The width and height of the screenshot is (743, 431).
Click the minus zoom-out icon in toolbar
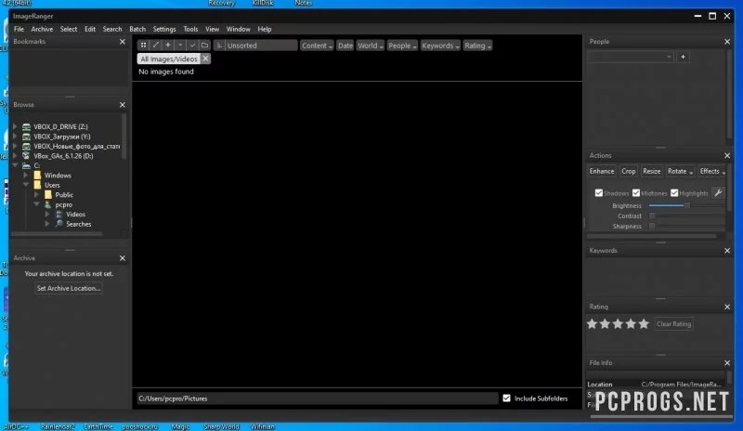tap(180, 46)
